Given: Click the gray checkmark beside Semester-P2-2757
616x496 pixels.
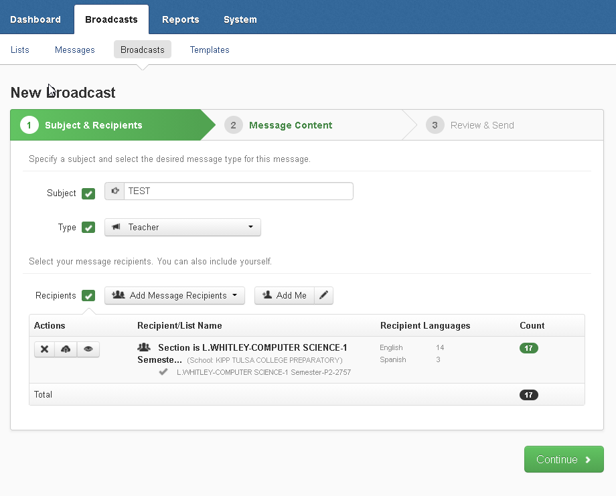Looking at the screenshot, I should [x=163, y=371].
